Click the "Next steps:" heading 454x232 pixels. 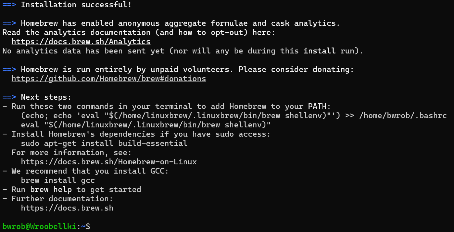point(46,97)
